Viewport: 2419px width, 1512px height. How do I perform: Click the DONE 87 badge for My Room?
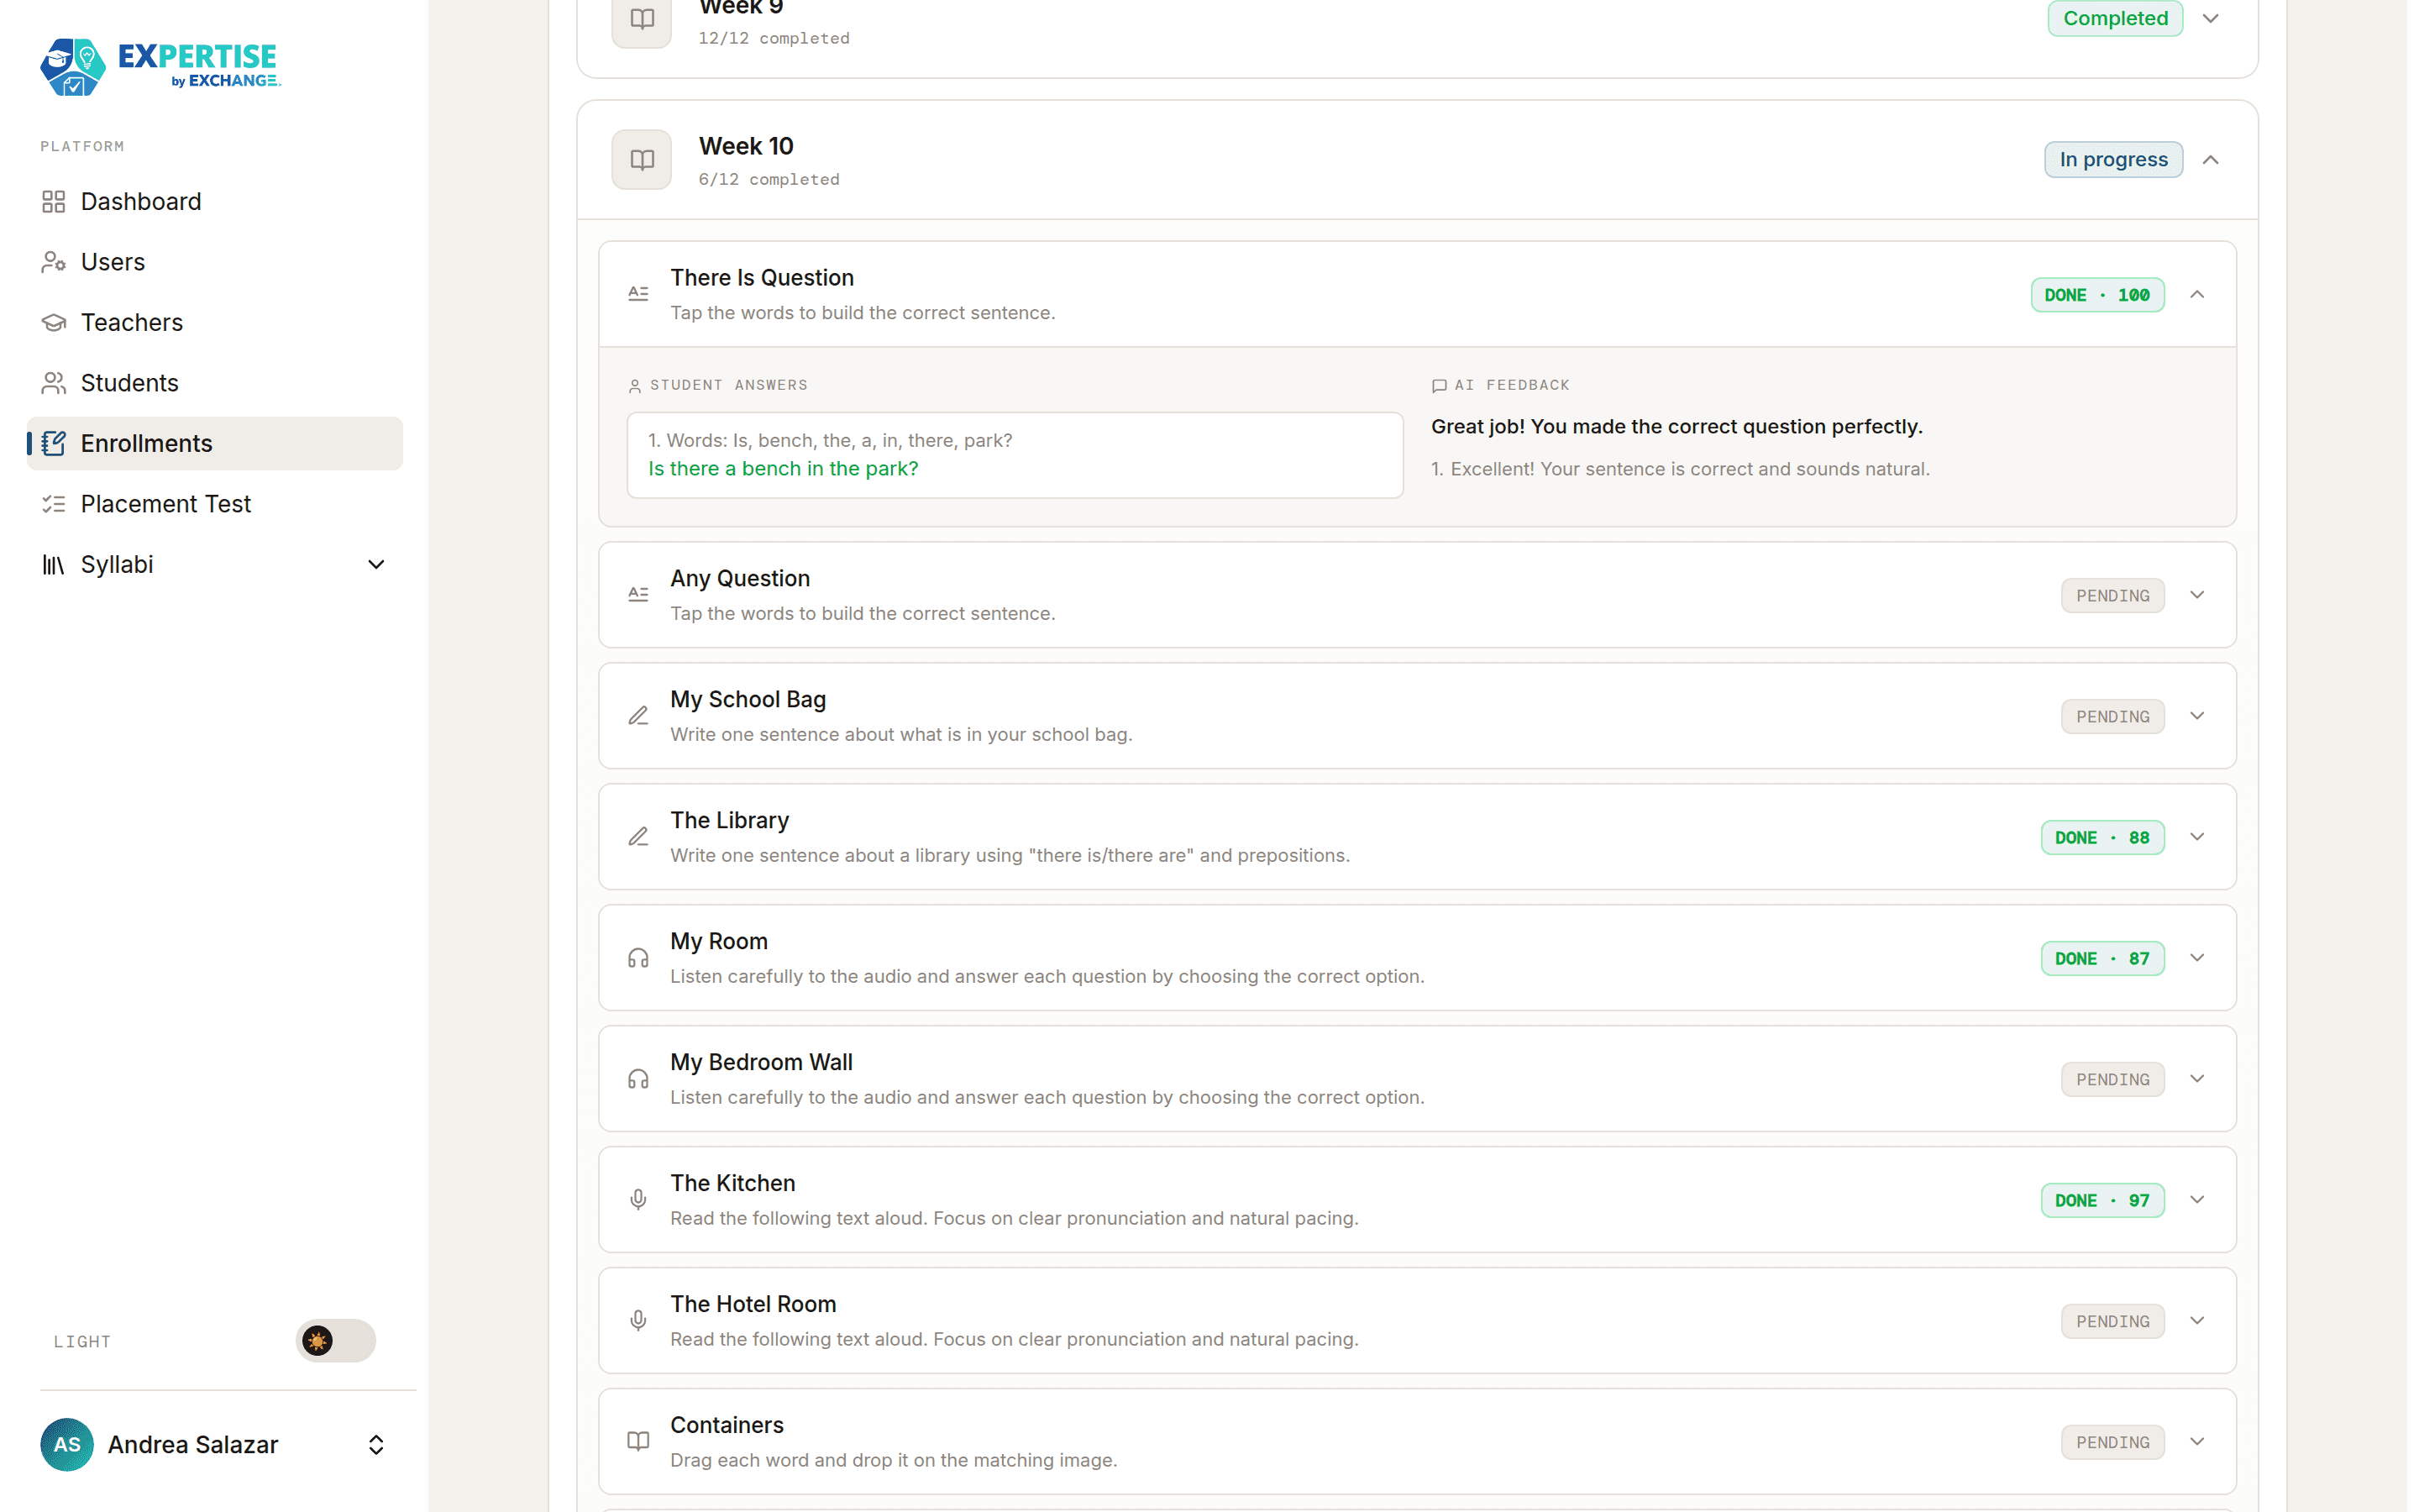pos(2102,958)
